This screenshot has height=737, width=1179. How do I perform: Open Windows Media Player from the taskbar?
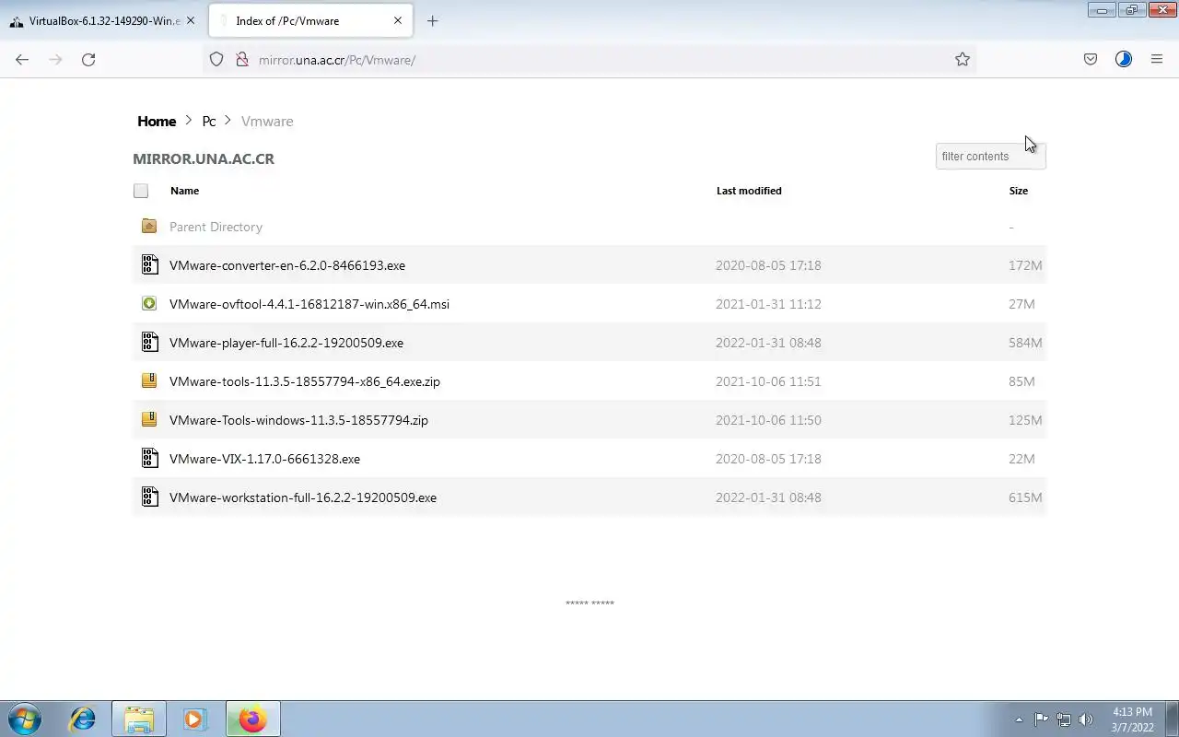194,719
